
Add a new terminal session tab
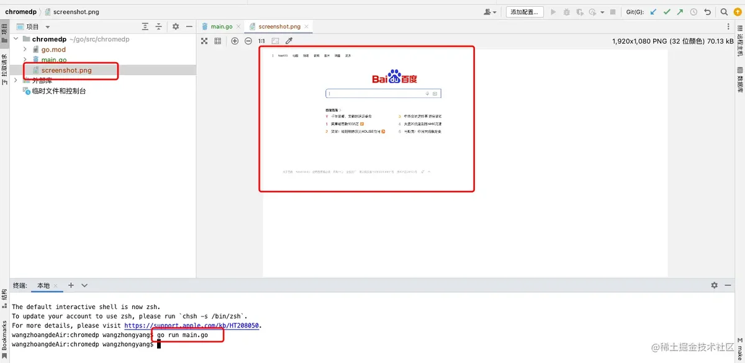pos(71,285)
